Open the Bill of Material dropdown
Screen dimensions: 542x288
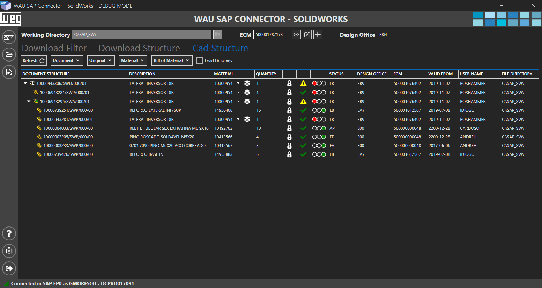(x=172, y=60)
